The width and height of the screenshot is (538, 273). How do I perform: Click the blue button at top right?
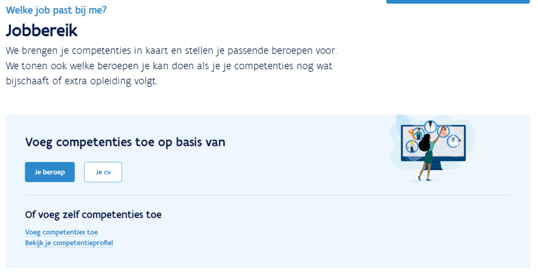[458, 2]
